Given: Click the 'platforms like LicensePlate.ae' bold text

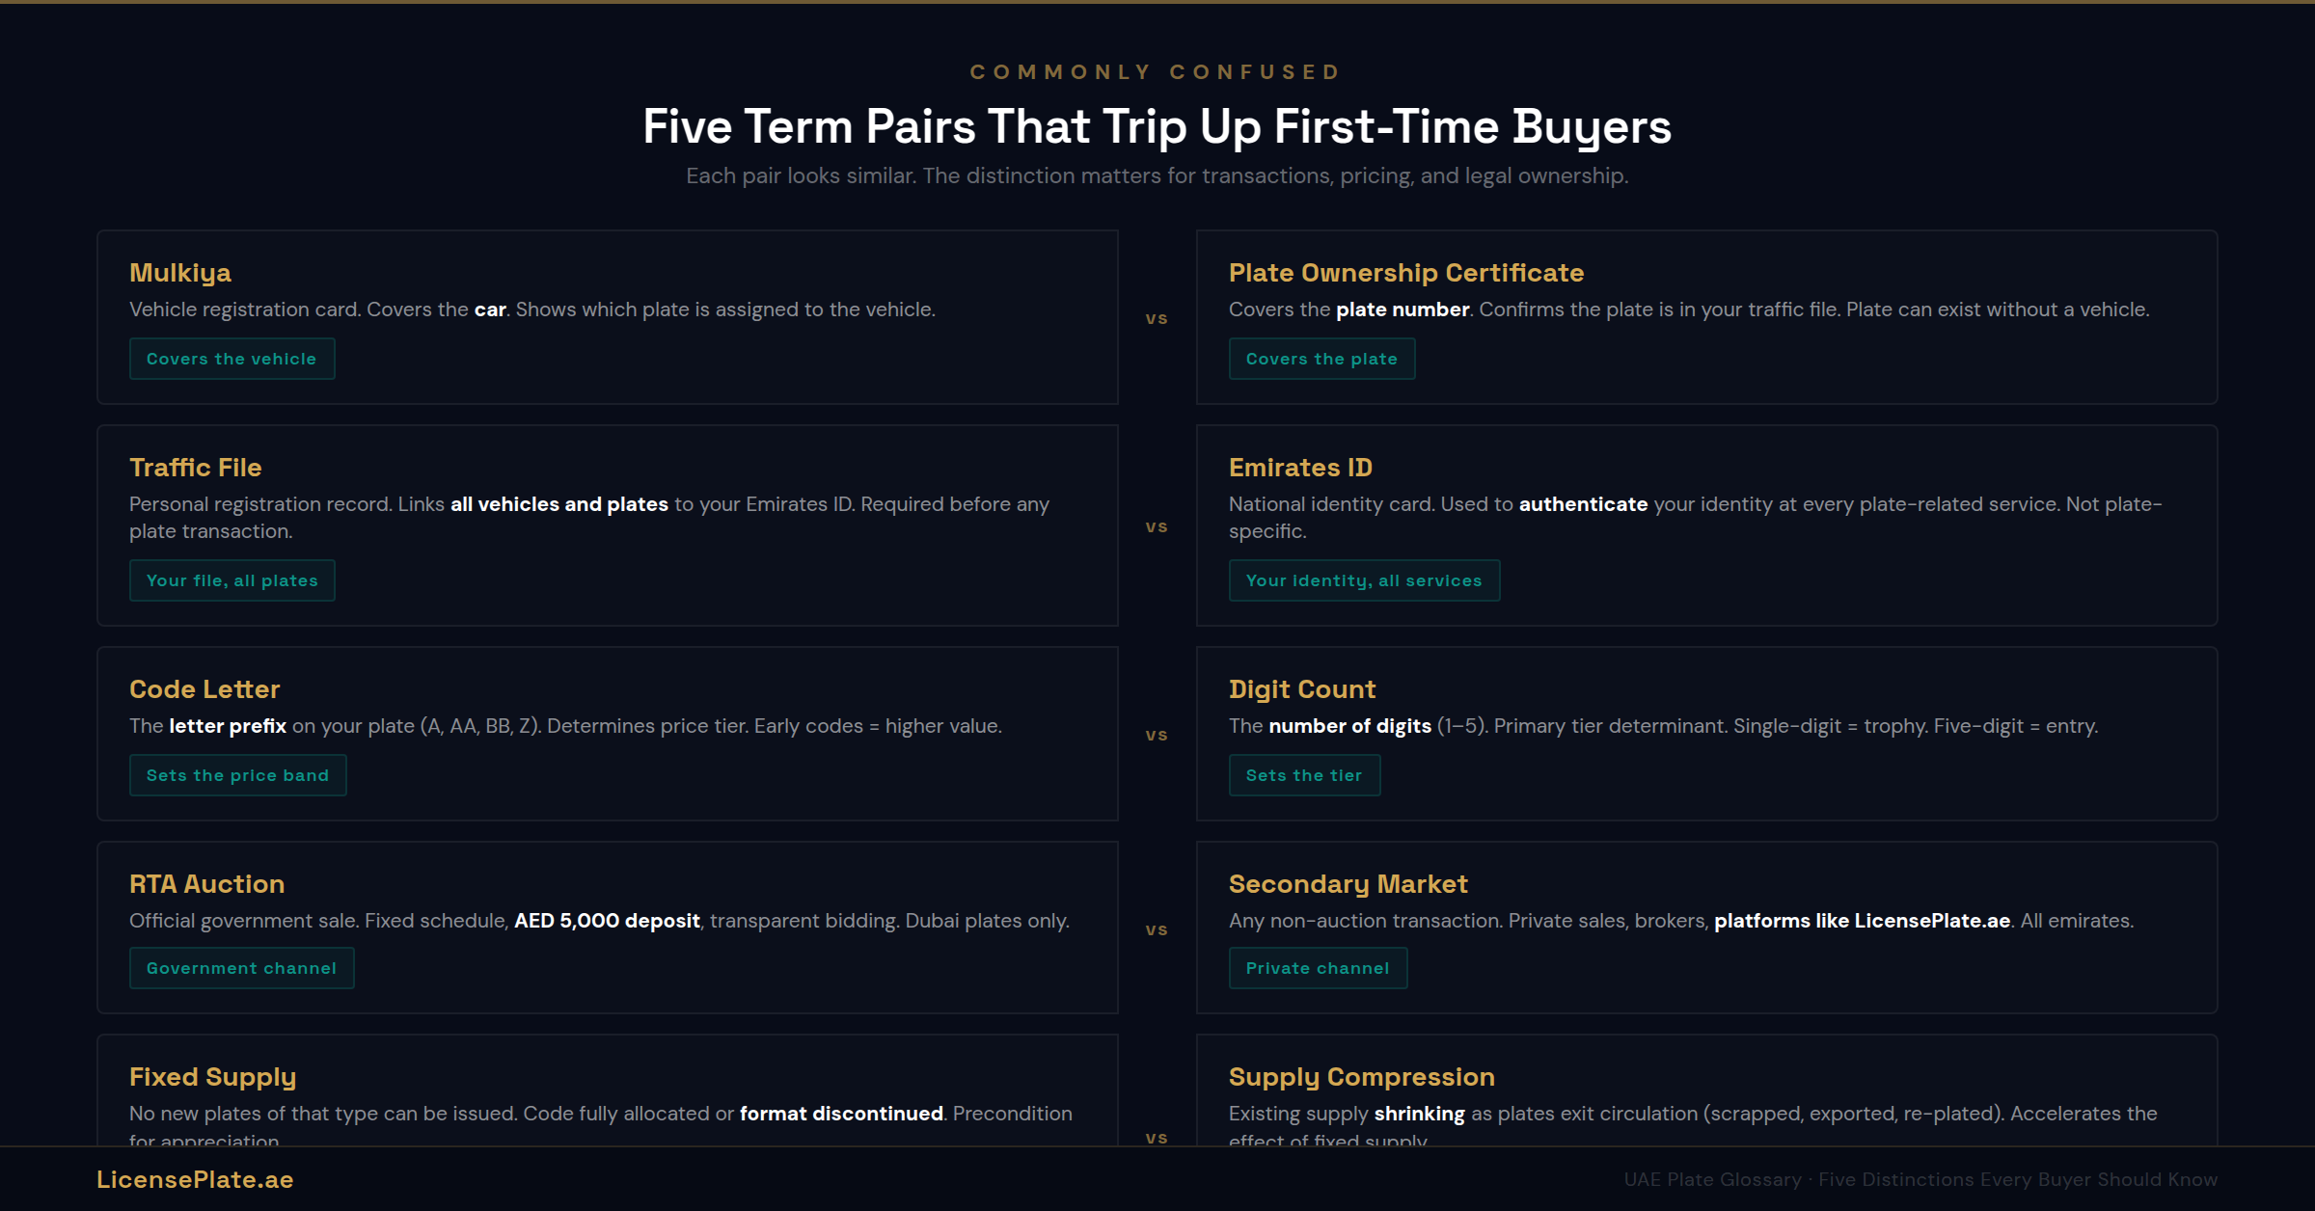Looking at the screenshot, I should point(1862,921).
